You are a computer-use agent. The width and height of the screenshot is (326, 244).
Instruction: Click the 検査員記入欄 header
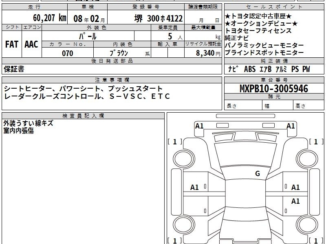[x=83, y=116]
